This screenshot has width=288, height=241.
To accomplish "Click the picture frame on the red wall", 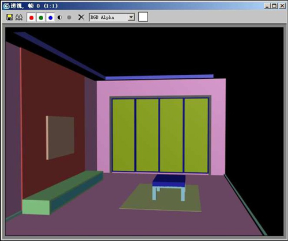I will pos(60,137).
